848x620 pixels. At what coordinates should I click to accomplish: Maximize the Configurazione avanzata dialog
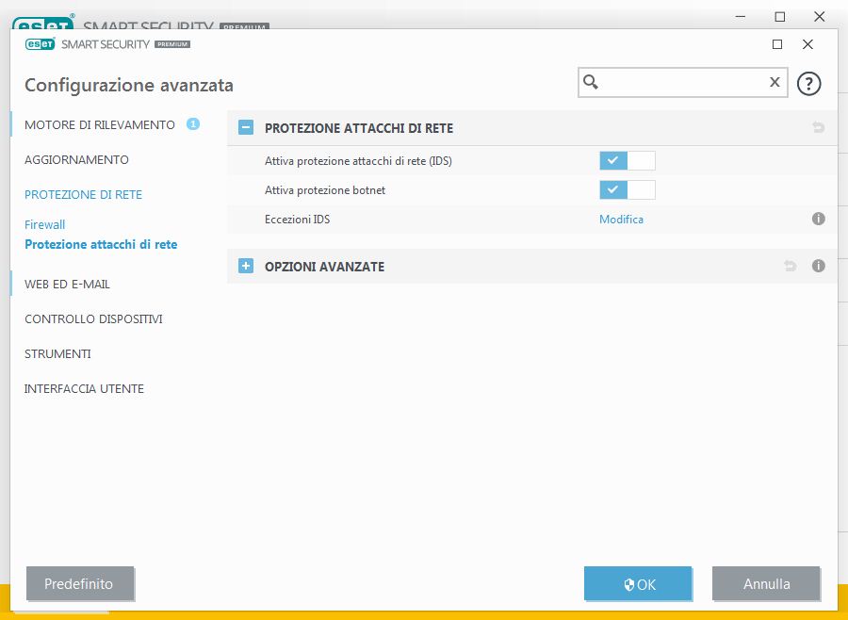coord(777,44)
